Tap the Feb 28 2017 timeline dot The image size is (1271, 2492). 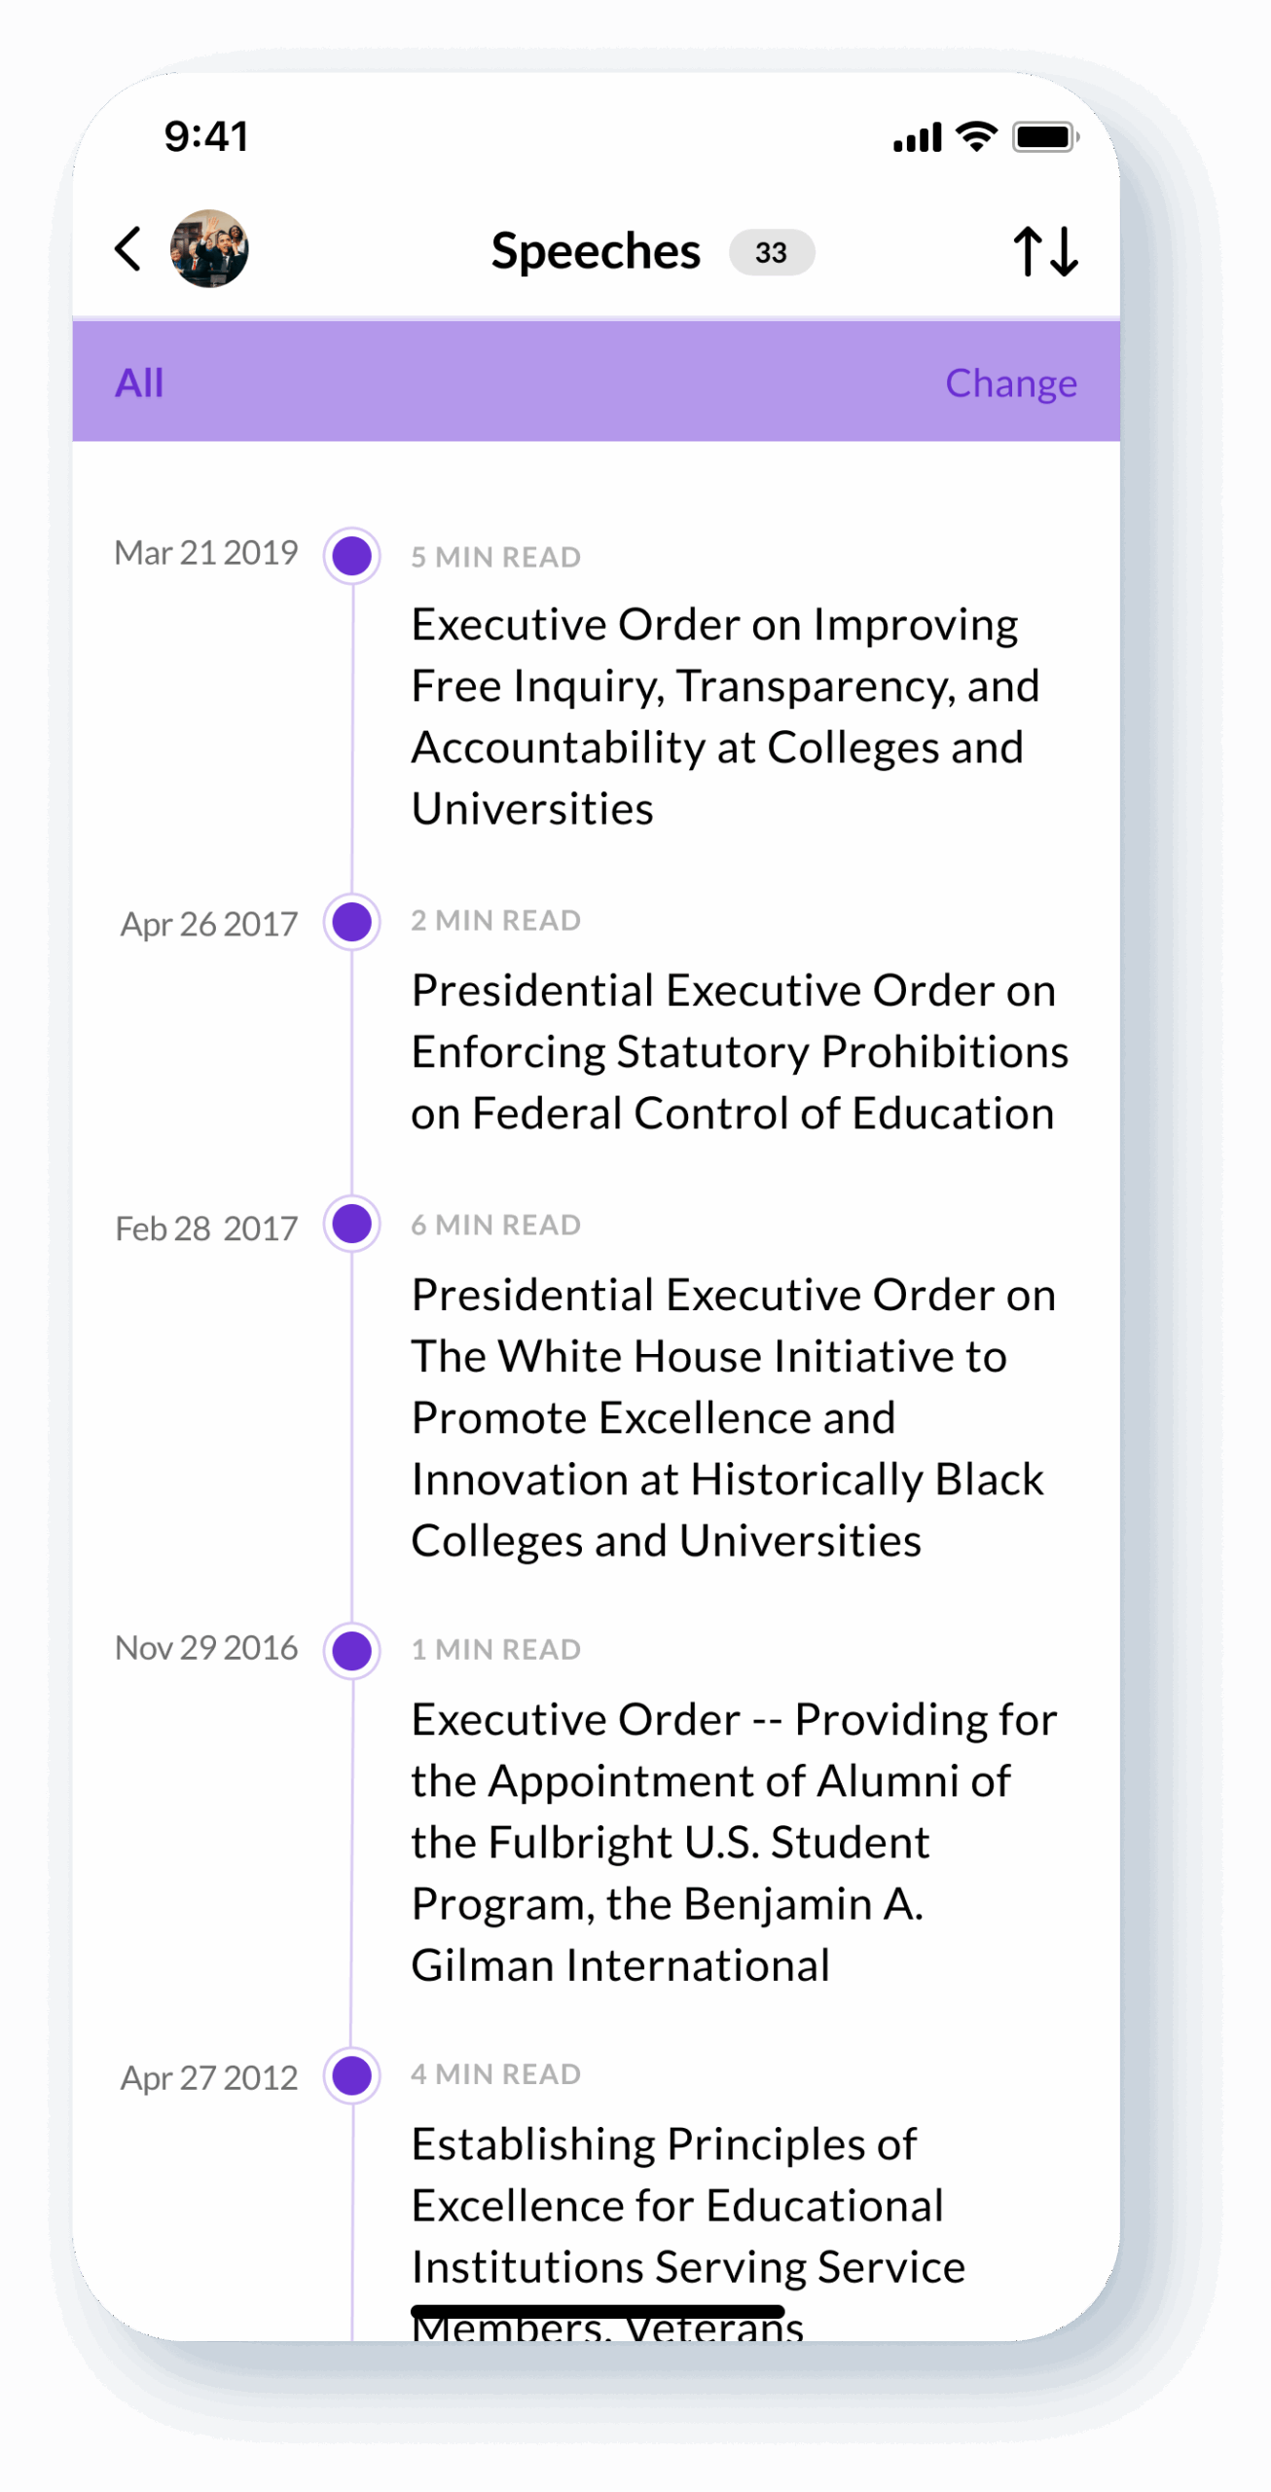(x=351, y=1224)
